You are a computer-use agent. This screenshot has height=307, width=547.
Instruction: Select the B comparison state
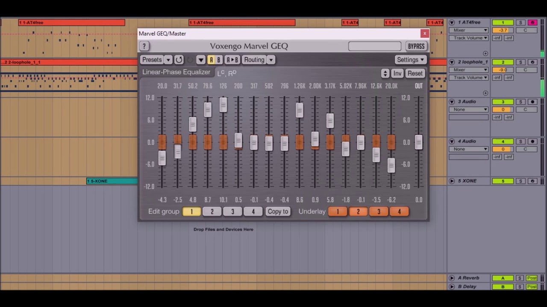point(218,60)
